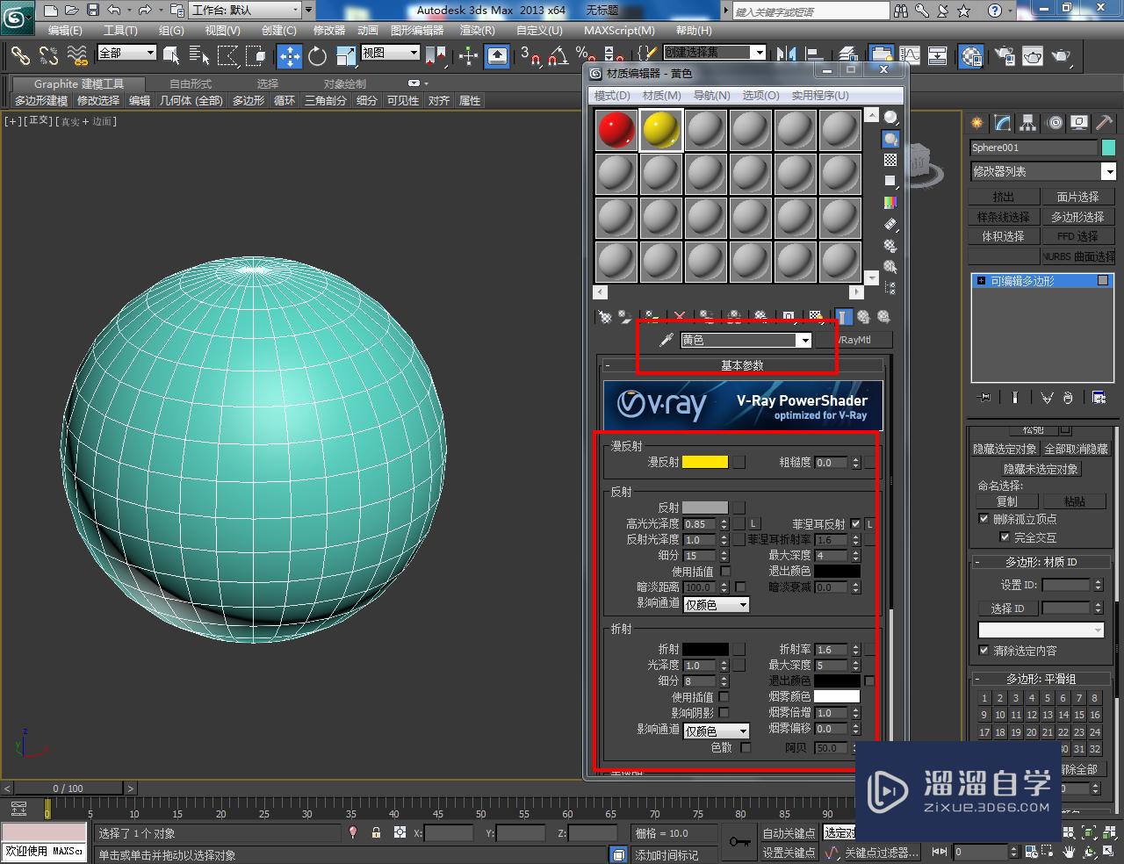Collapse the 基本参数 rollout
Viewport: 1124px width, 864px height.
[742, 365]
